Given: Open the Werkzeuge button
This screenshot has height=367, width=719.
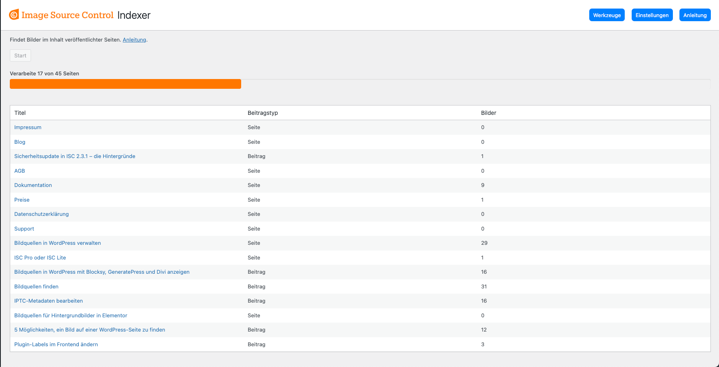Looking at the screenshot, I should coord(607,15).
